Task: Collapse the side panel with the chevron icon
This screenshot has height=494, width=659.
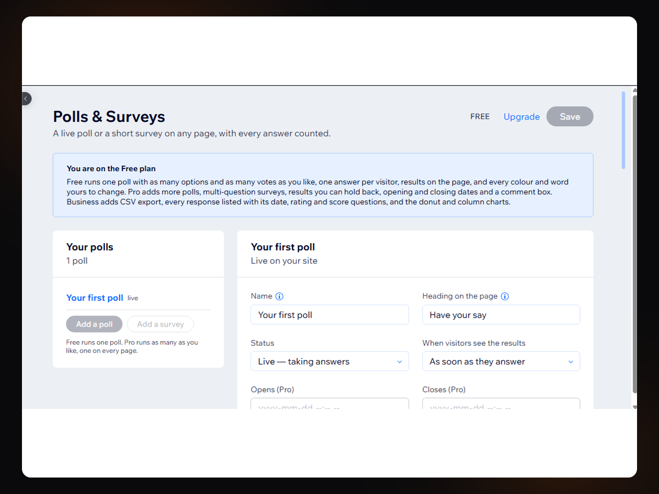Action: (26, 98)
